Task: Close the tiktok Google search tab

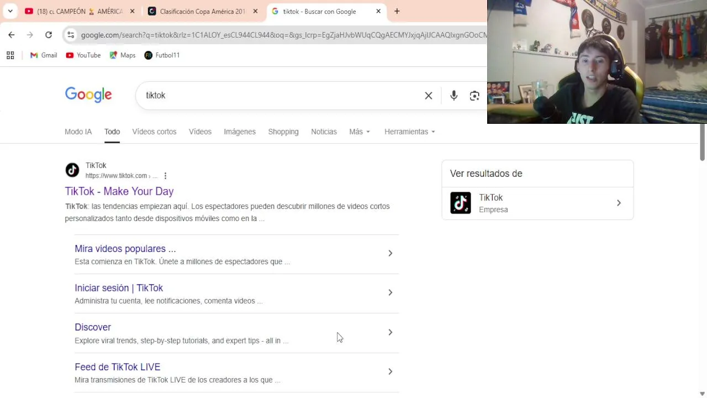Action: coord(378,11)
